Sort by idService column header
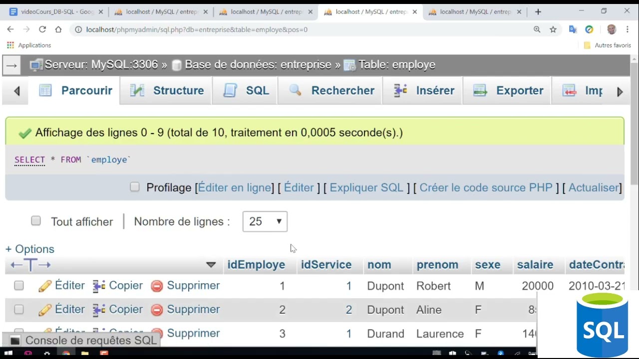639x359 pixels. (x=326, y=265)
